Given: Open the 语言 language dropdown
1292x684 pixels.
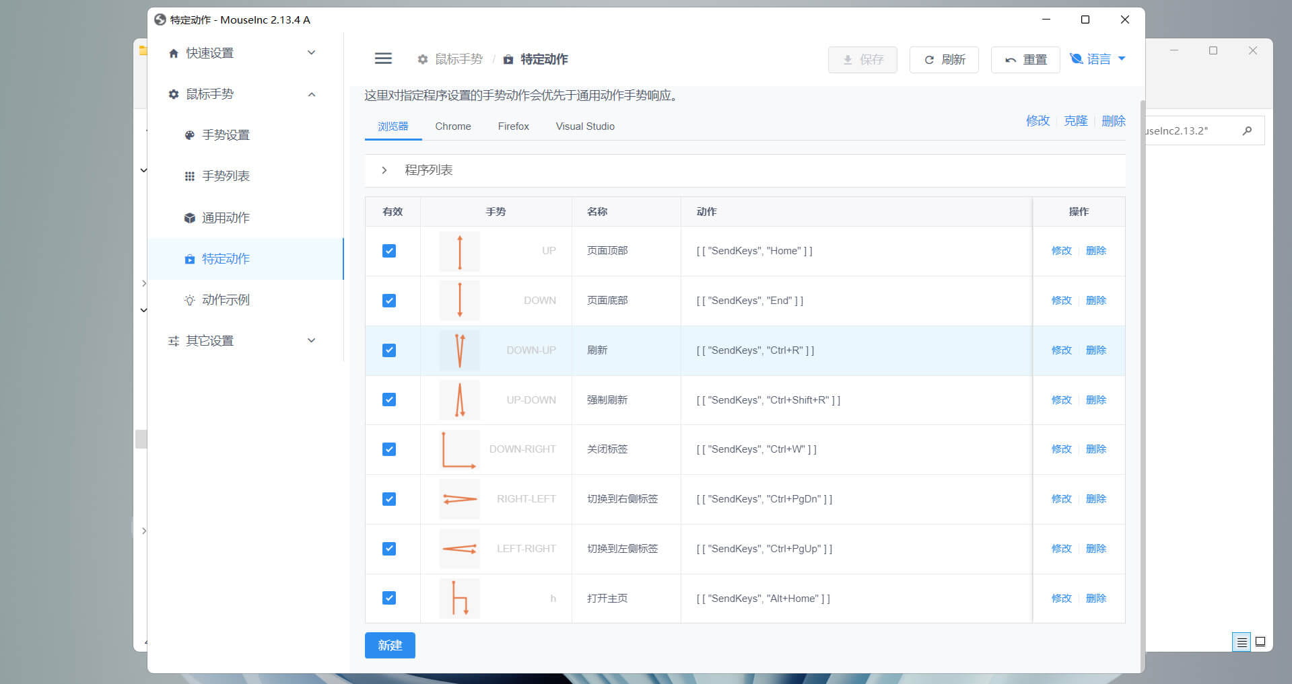Looking at the screenshot, I should (x=1098, y=59).
